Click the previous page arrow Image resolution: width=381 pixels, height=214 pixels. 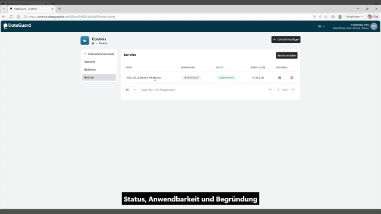(270, 90)
